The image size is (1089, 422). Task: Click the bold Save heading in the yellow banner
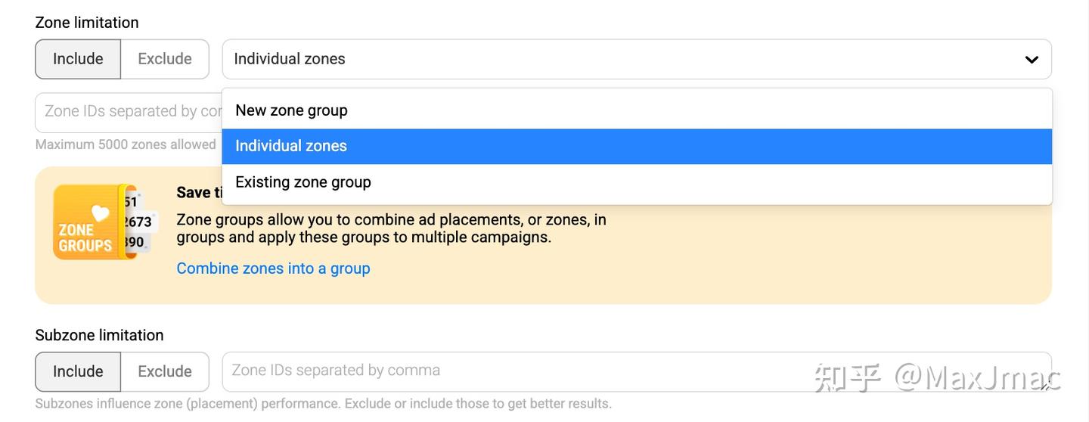click(x=198, y=193)
